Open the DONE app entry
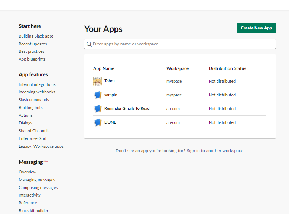The width and height of the screenshot is (289, 214). 110,122
